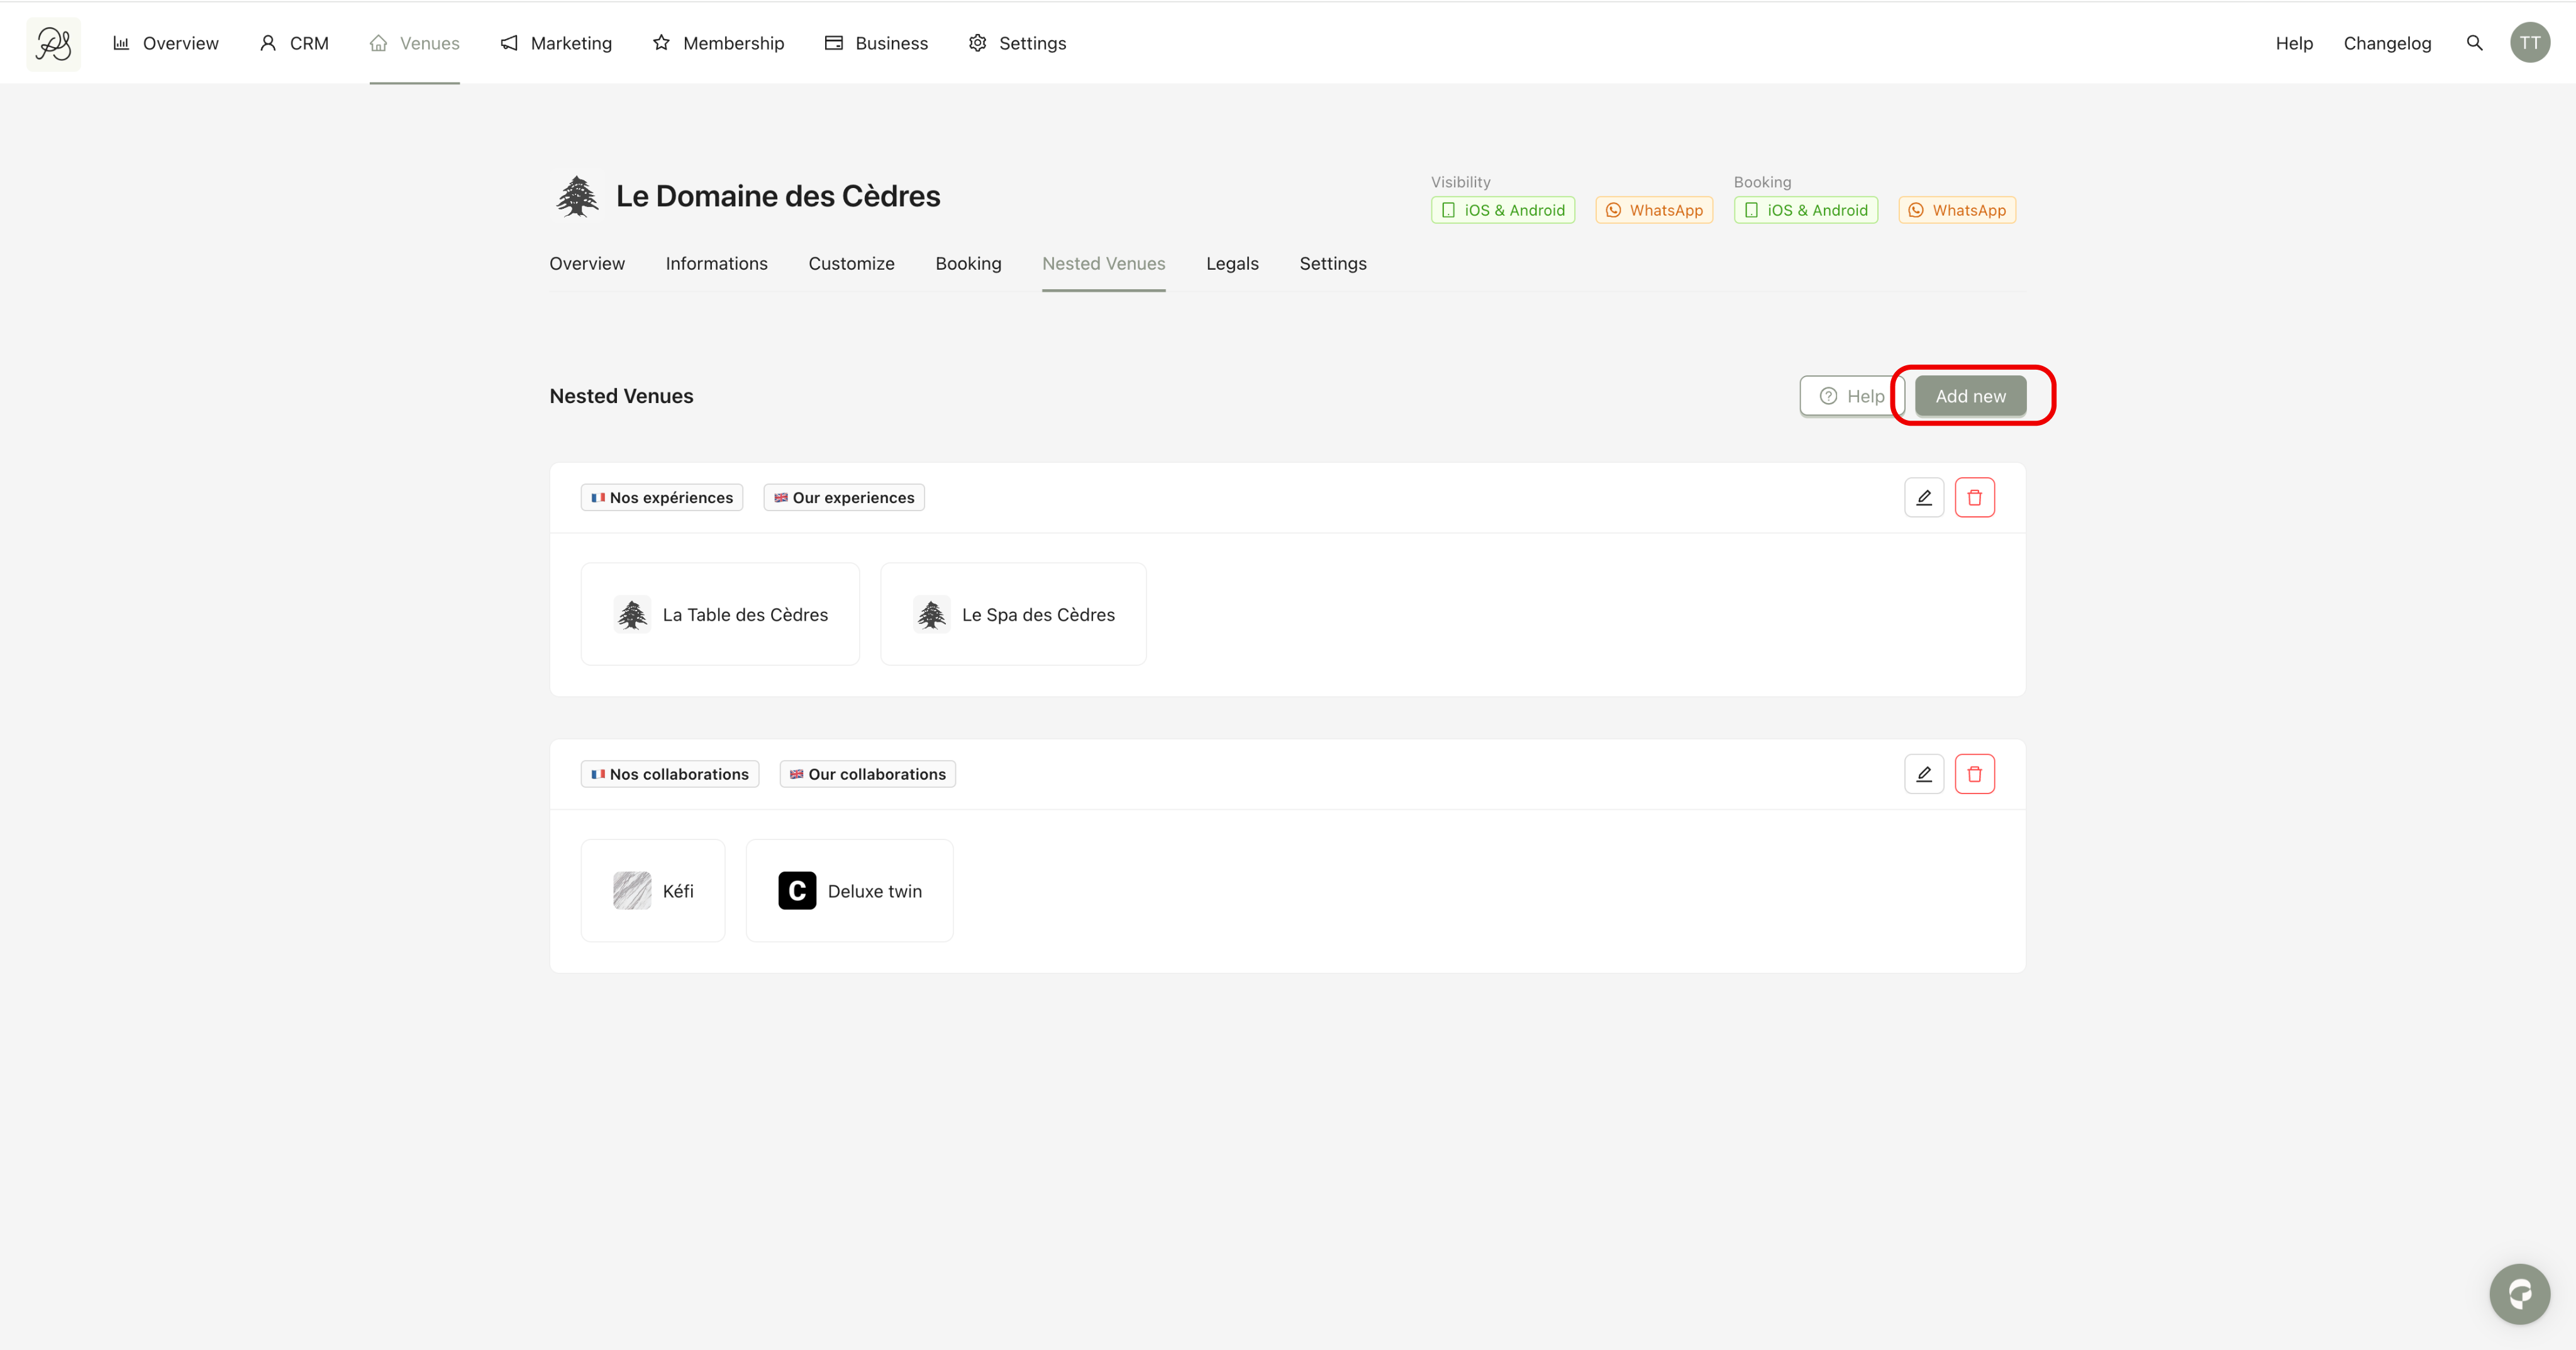Screen dimensions: 2576x1350
Task: Click the Nested Venues Help button
Action: (x=1851, y=396)
